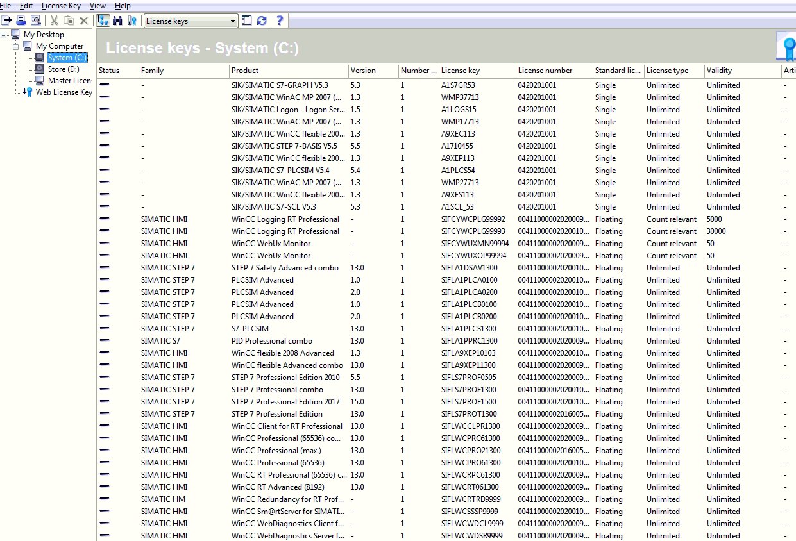Sort by the License key column header
This screenshot has width=796, height=541.
pyautogui.click(x=477, y=71)
